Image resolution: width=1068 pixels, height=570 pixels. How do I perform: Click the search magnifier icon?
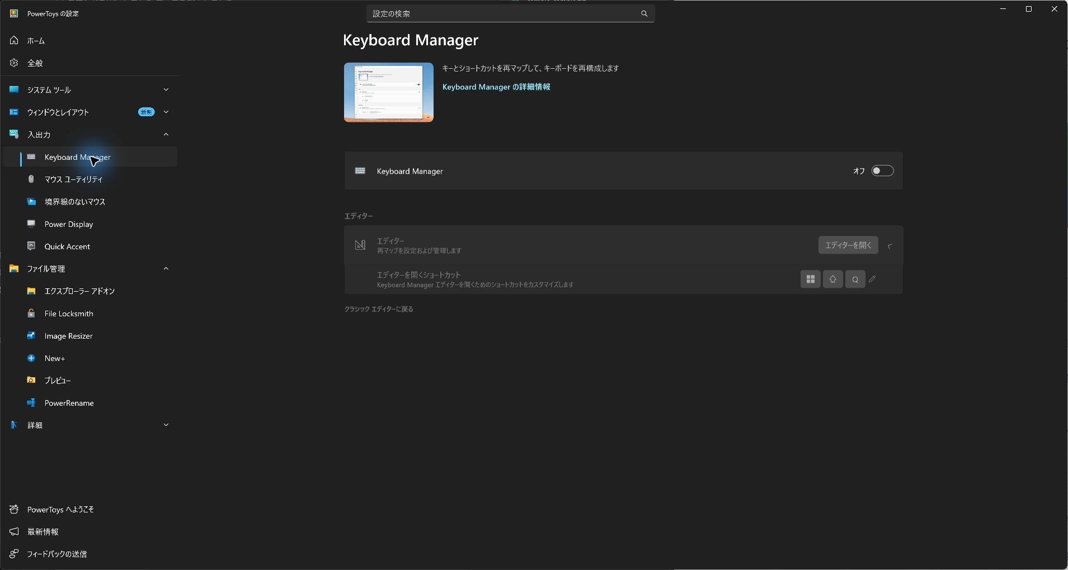644,13
